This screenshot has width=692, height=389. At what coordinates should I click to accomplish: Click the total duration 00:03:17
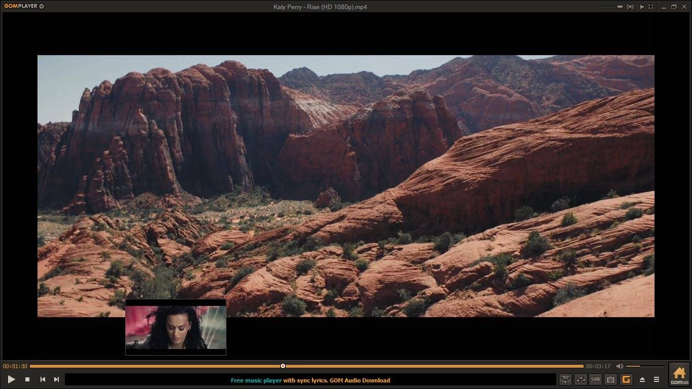(598, 366)
